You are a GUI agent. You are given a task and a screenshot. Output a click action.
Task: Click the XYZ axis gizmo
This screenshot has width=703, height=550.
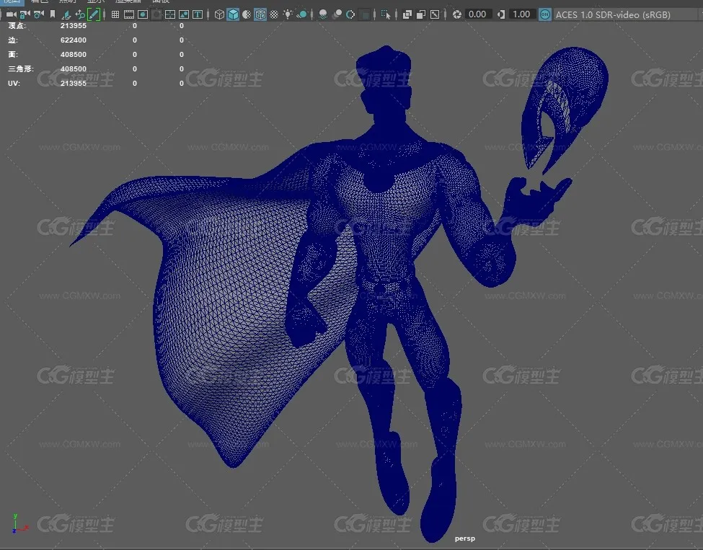click(19, 524)
